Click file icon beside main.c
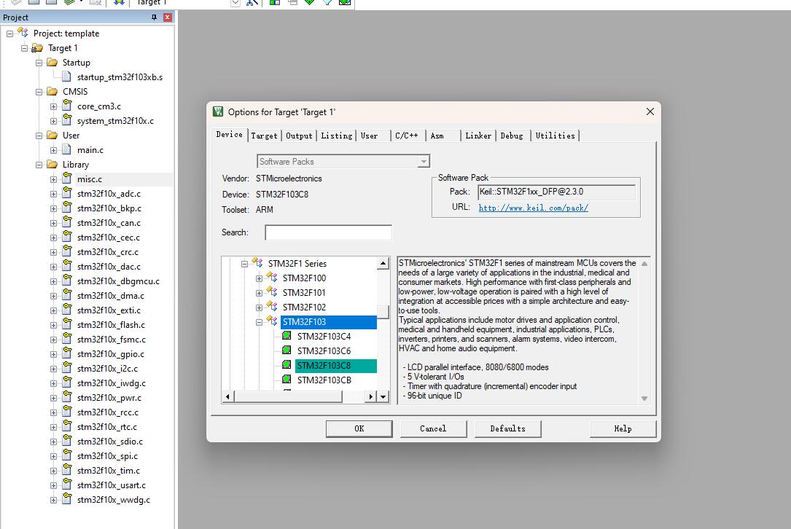Image resolution: width=791 pixels, height=529 pixels. pos(66,149)
